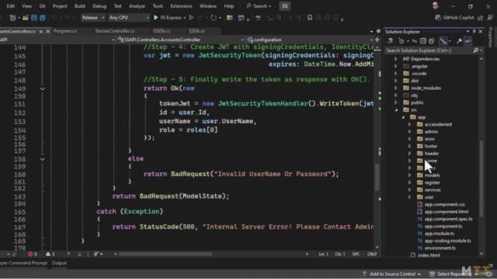Click the Save file toolbar icon
This screenshot has height=279, width=497.
[34, 18]
